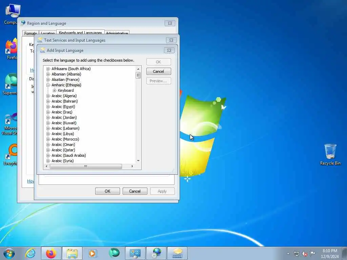Select Recycle Bin desktop icon
This screenshot has height=260, width=347.
[x=330, y=154]
